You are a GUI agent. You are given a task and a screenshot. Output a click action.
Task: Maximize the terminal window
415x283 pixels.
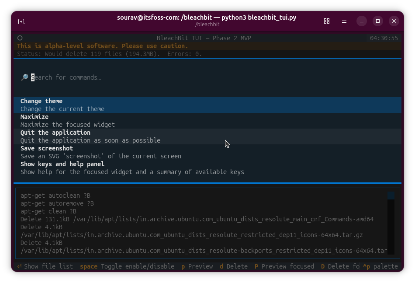coord(378,21)
